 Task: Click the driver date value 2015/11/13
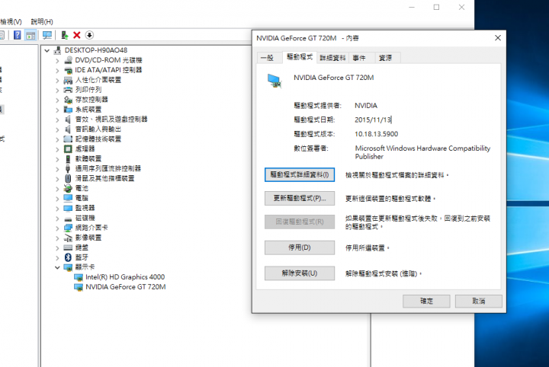[x=373, y=120]
